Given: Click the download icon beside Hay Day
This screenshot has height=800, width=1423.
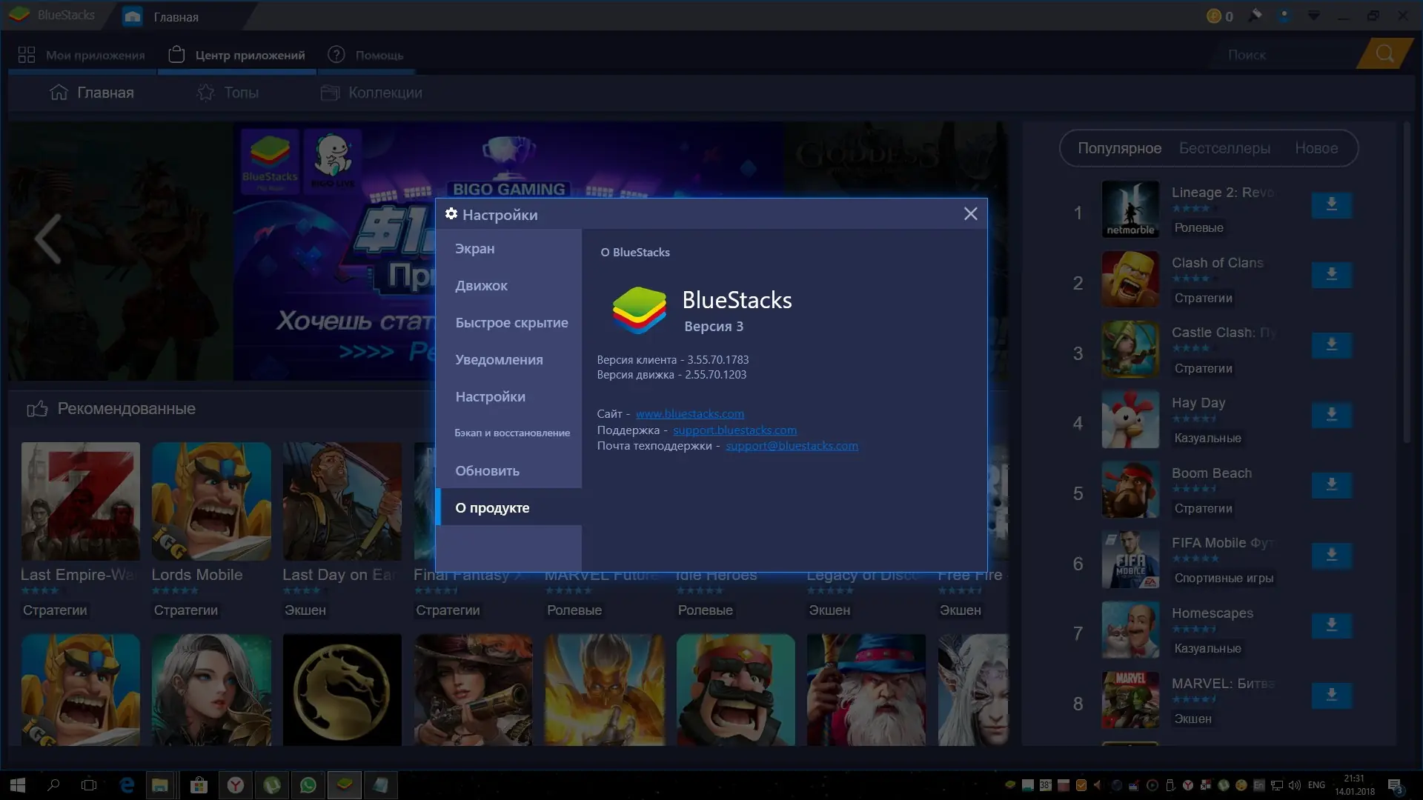Looking at the screenshot, I should click(x=1331, y=415).
